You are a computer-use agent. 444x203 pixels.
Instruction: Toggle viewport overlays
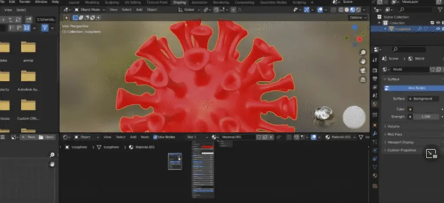[320, 10]
